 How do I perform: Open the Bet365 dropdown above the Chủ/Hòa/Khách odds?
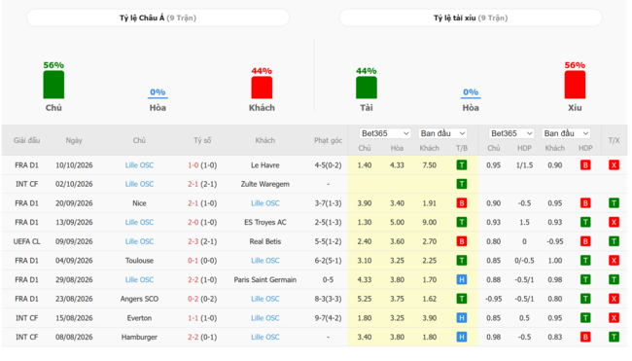click(385, 133)
